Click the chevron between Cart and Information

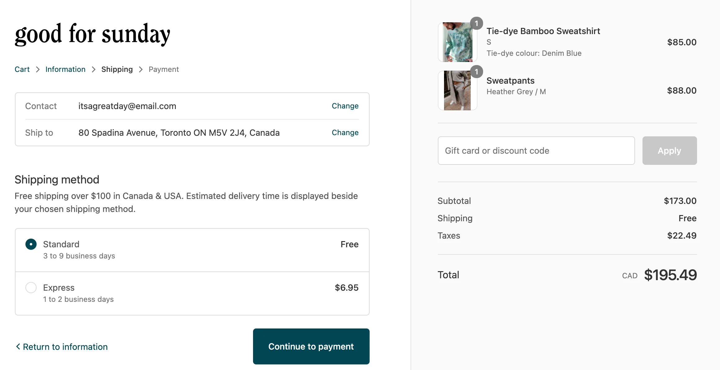(x=38, y=69)
